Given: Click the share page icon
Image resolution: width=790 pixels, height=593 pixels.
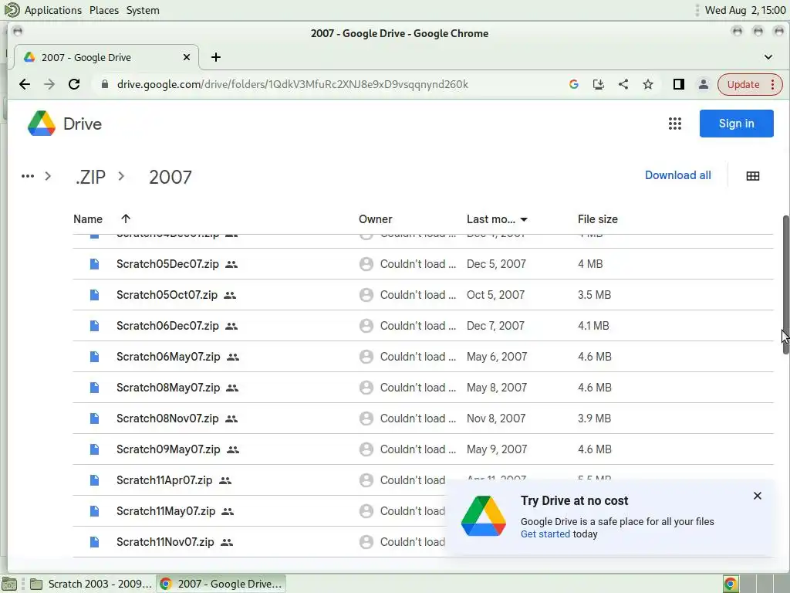Looking at the screenshot, I should [x=623, y=84].
